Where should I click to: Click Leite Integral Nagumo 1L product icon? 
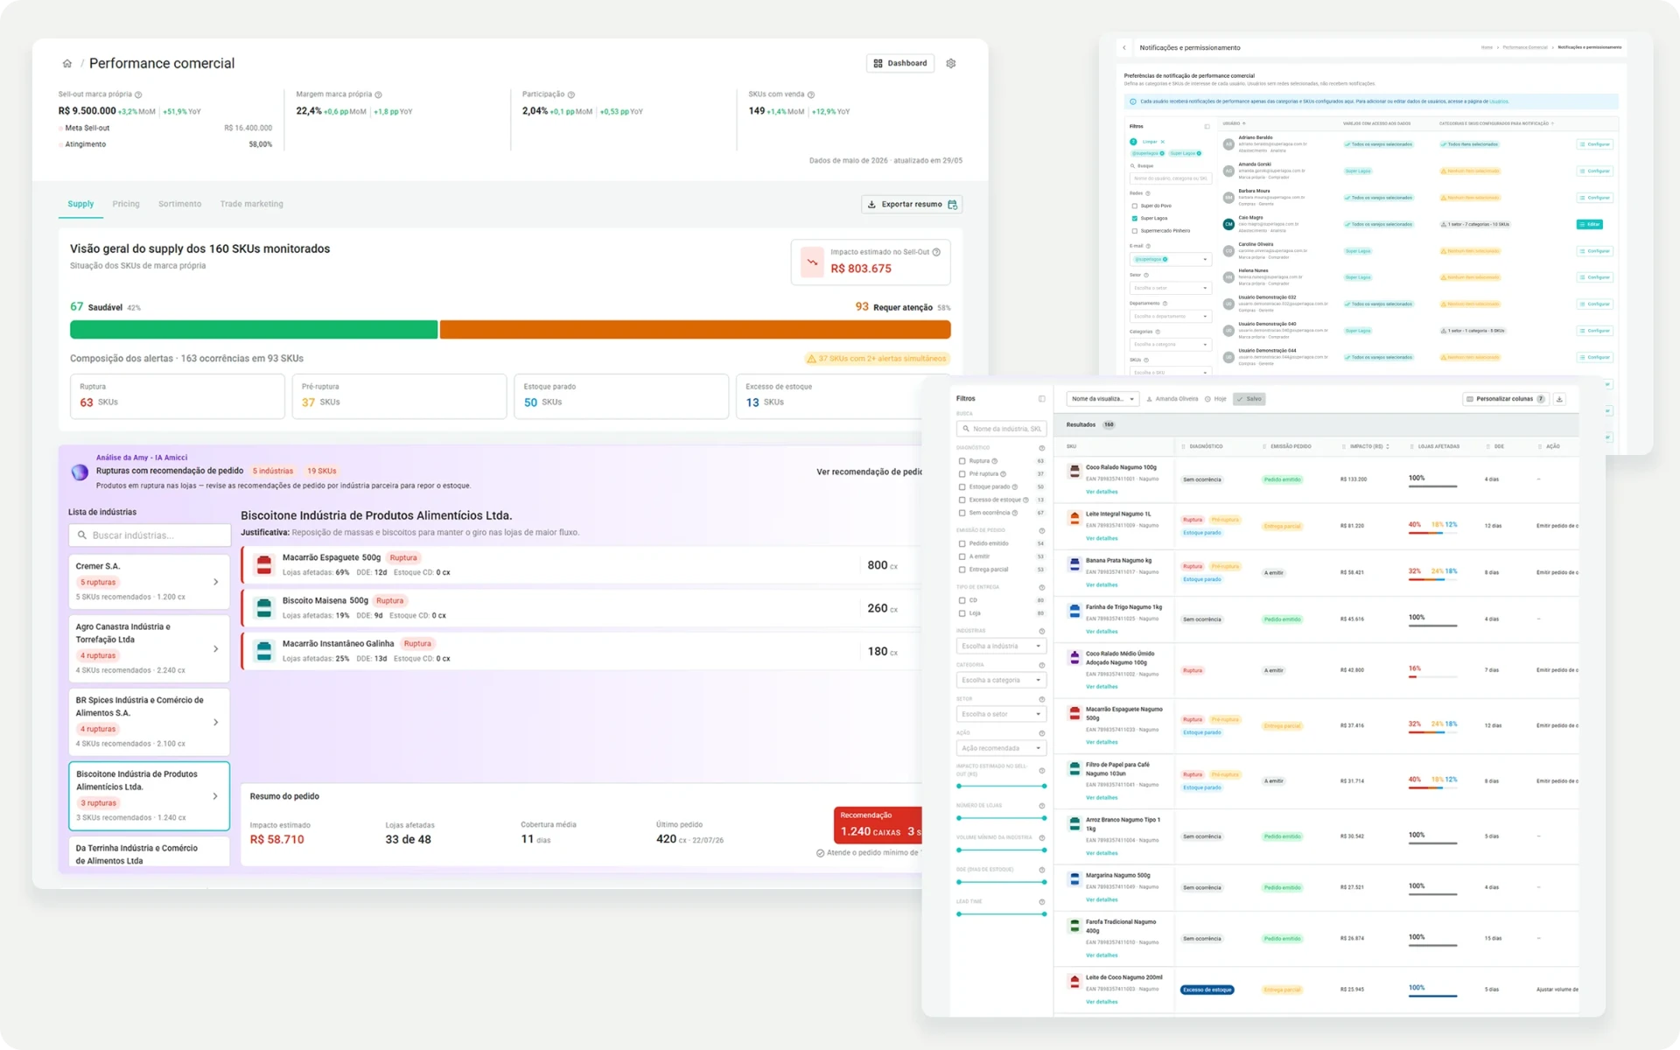pyautogui.click(x=1074, y=518)
